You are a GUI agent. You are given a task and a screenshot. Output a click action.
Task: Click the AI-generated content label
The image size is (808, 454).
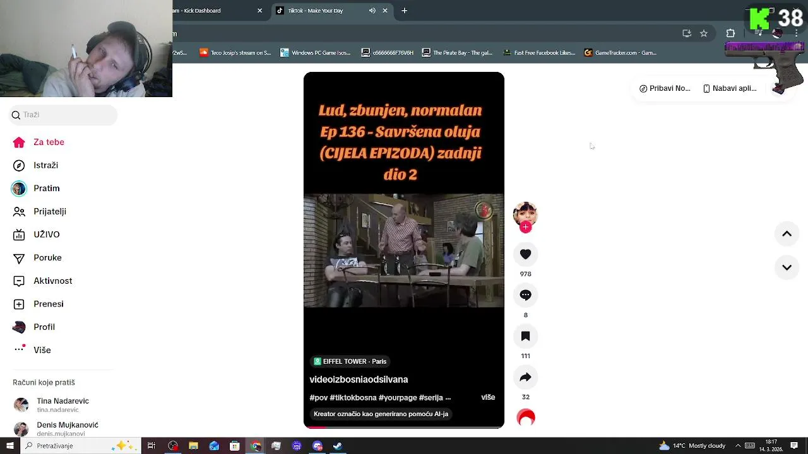(381, 414)
